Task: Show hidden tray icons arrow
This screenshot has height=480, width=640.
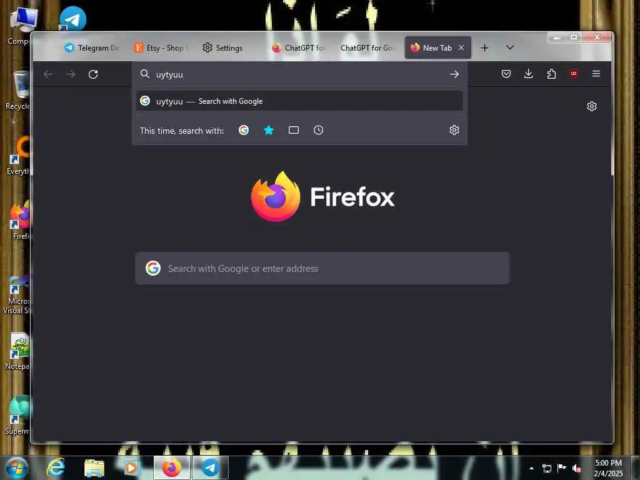Action: (x=531, y=468)
